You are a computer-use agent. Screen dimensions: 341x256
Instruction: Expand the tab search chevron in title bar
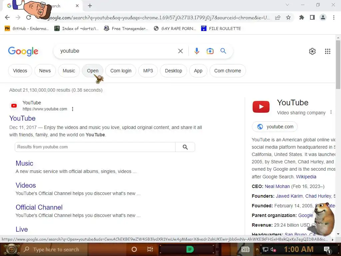287,5
